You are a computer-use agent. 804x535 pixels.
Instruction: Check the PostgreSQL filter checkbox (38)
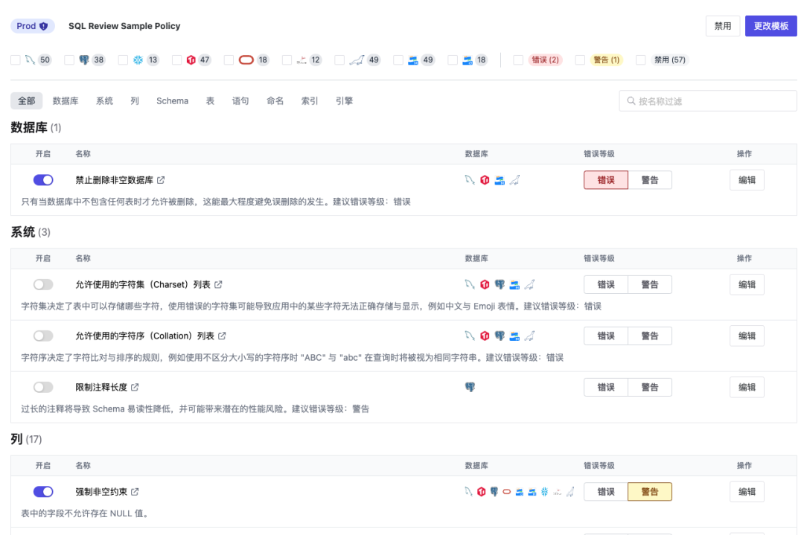pos(69,60)
